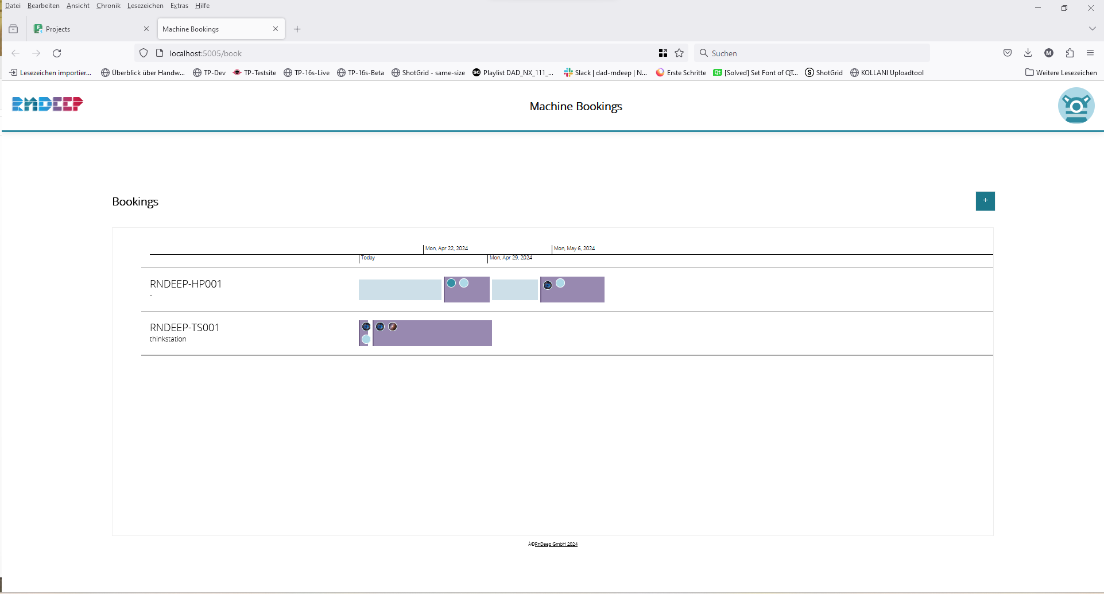
Task: Click the first light-blue RNDEEP-HP001 booking block
Action: (x=400, y=290)
